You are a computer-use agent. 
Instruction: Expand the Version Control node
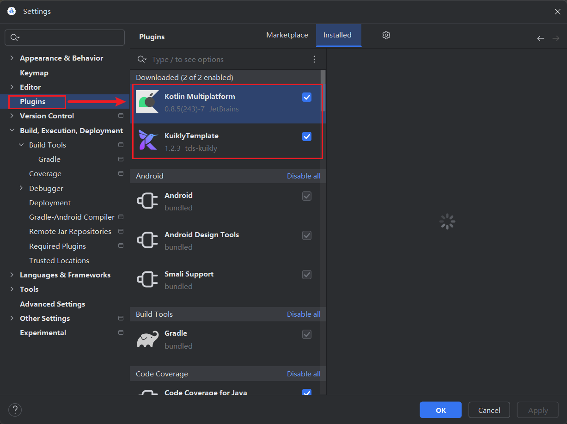click(12, 116)
